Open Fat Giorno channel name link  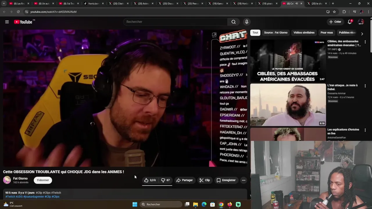pos(20,179)
